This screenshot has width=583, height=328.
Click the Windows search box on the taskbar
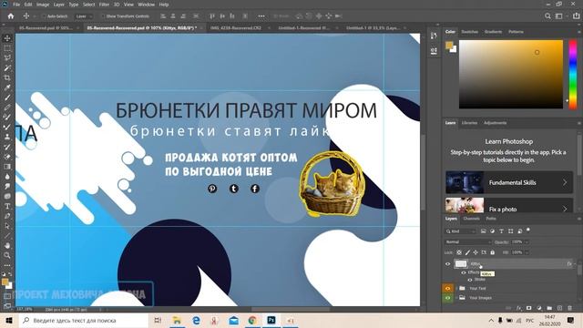(83, 320)
